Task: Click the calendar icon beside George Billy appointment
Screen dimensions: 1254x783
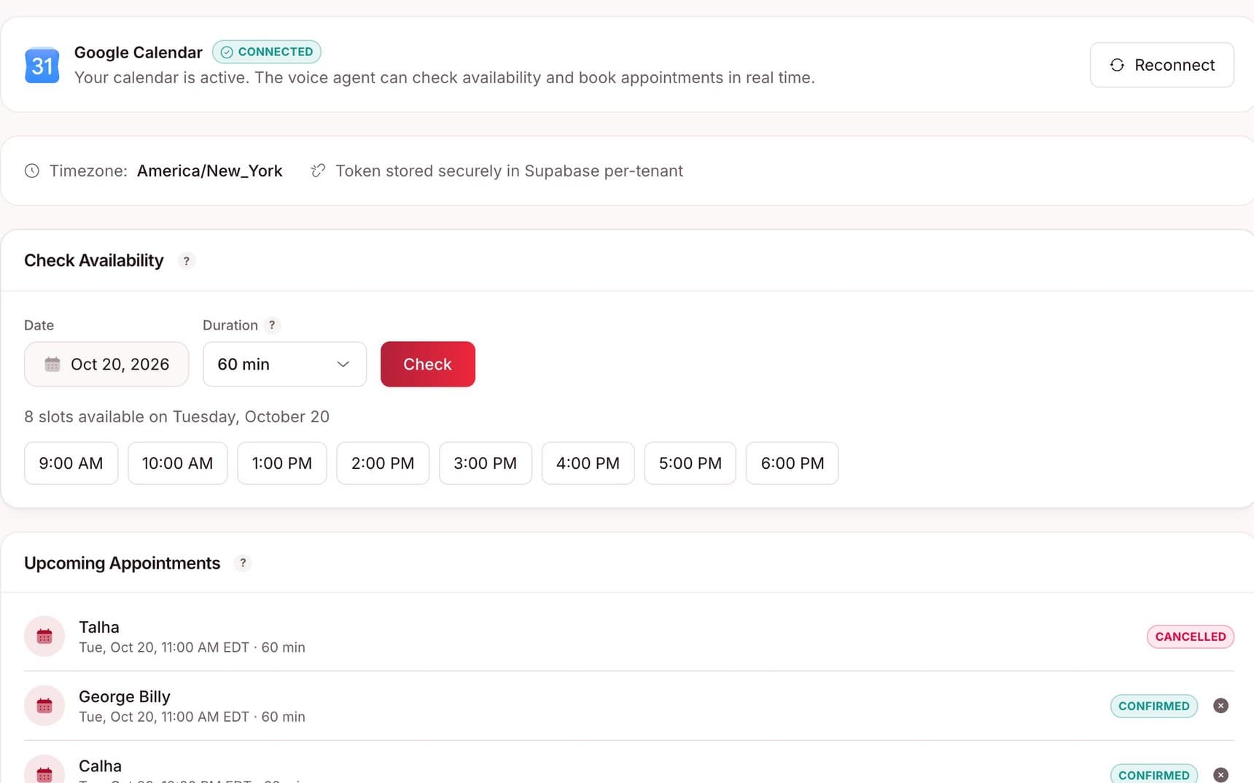Action: point(44,706)
